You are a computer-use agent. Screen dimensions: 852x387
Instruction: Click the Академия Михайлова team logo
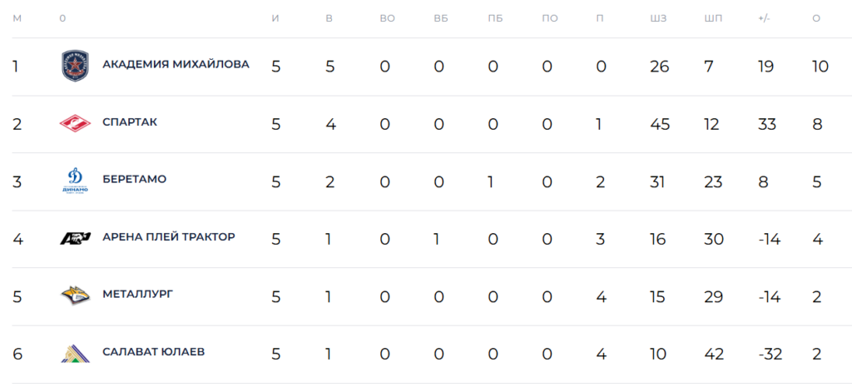coord(75,67)
